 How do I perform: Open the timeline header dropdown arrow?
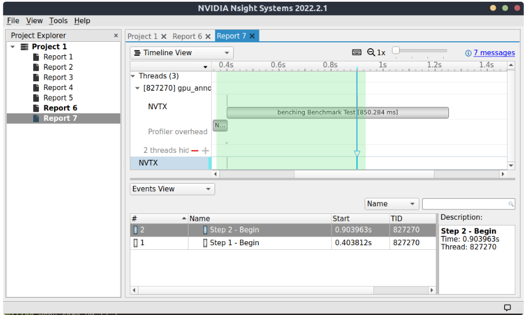pyautogui.click(x=205, y=67)
